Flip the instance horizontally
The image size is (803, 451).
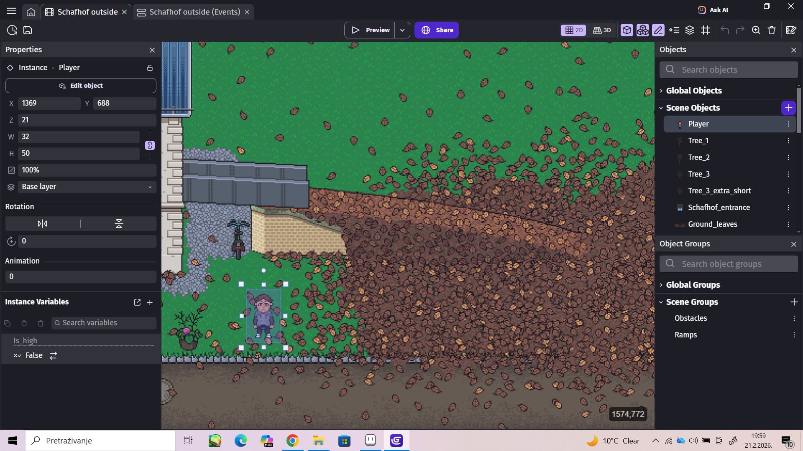point(42,224)
